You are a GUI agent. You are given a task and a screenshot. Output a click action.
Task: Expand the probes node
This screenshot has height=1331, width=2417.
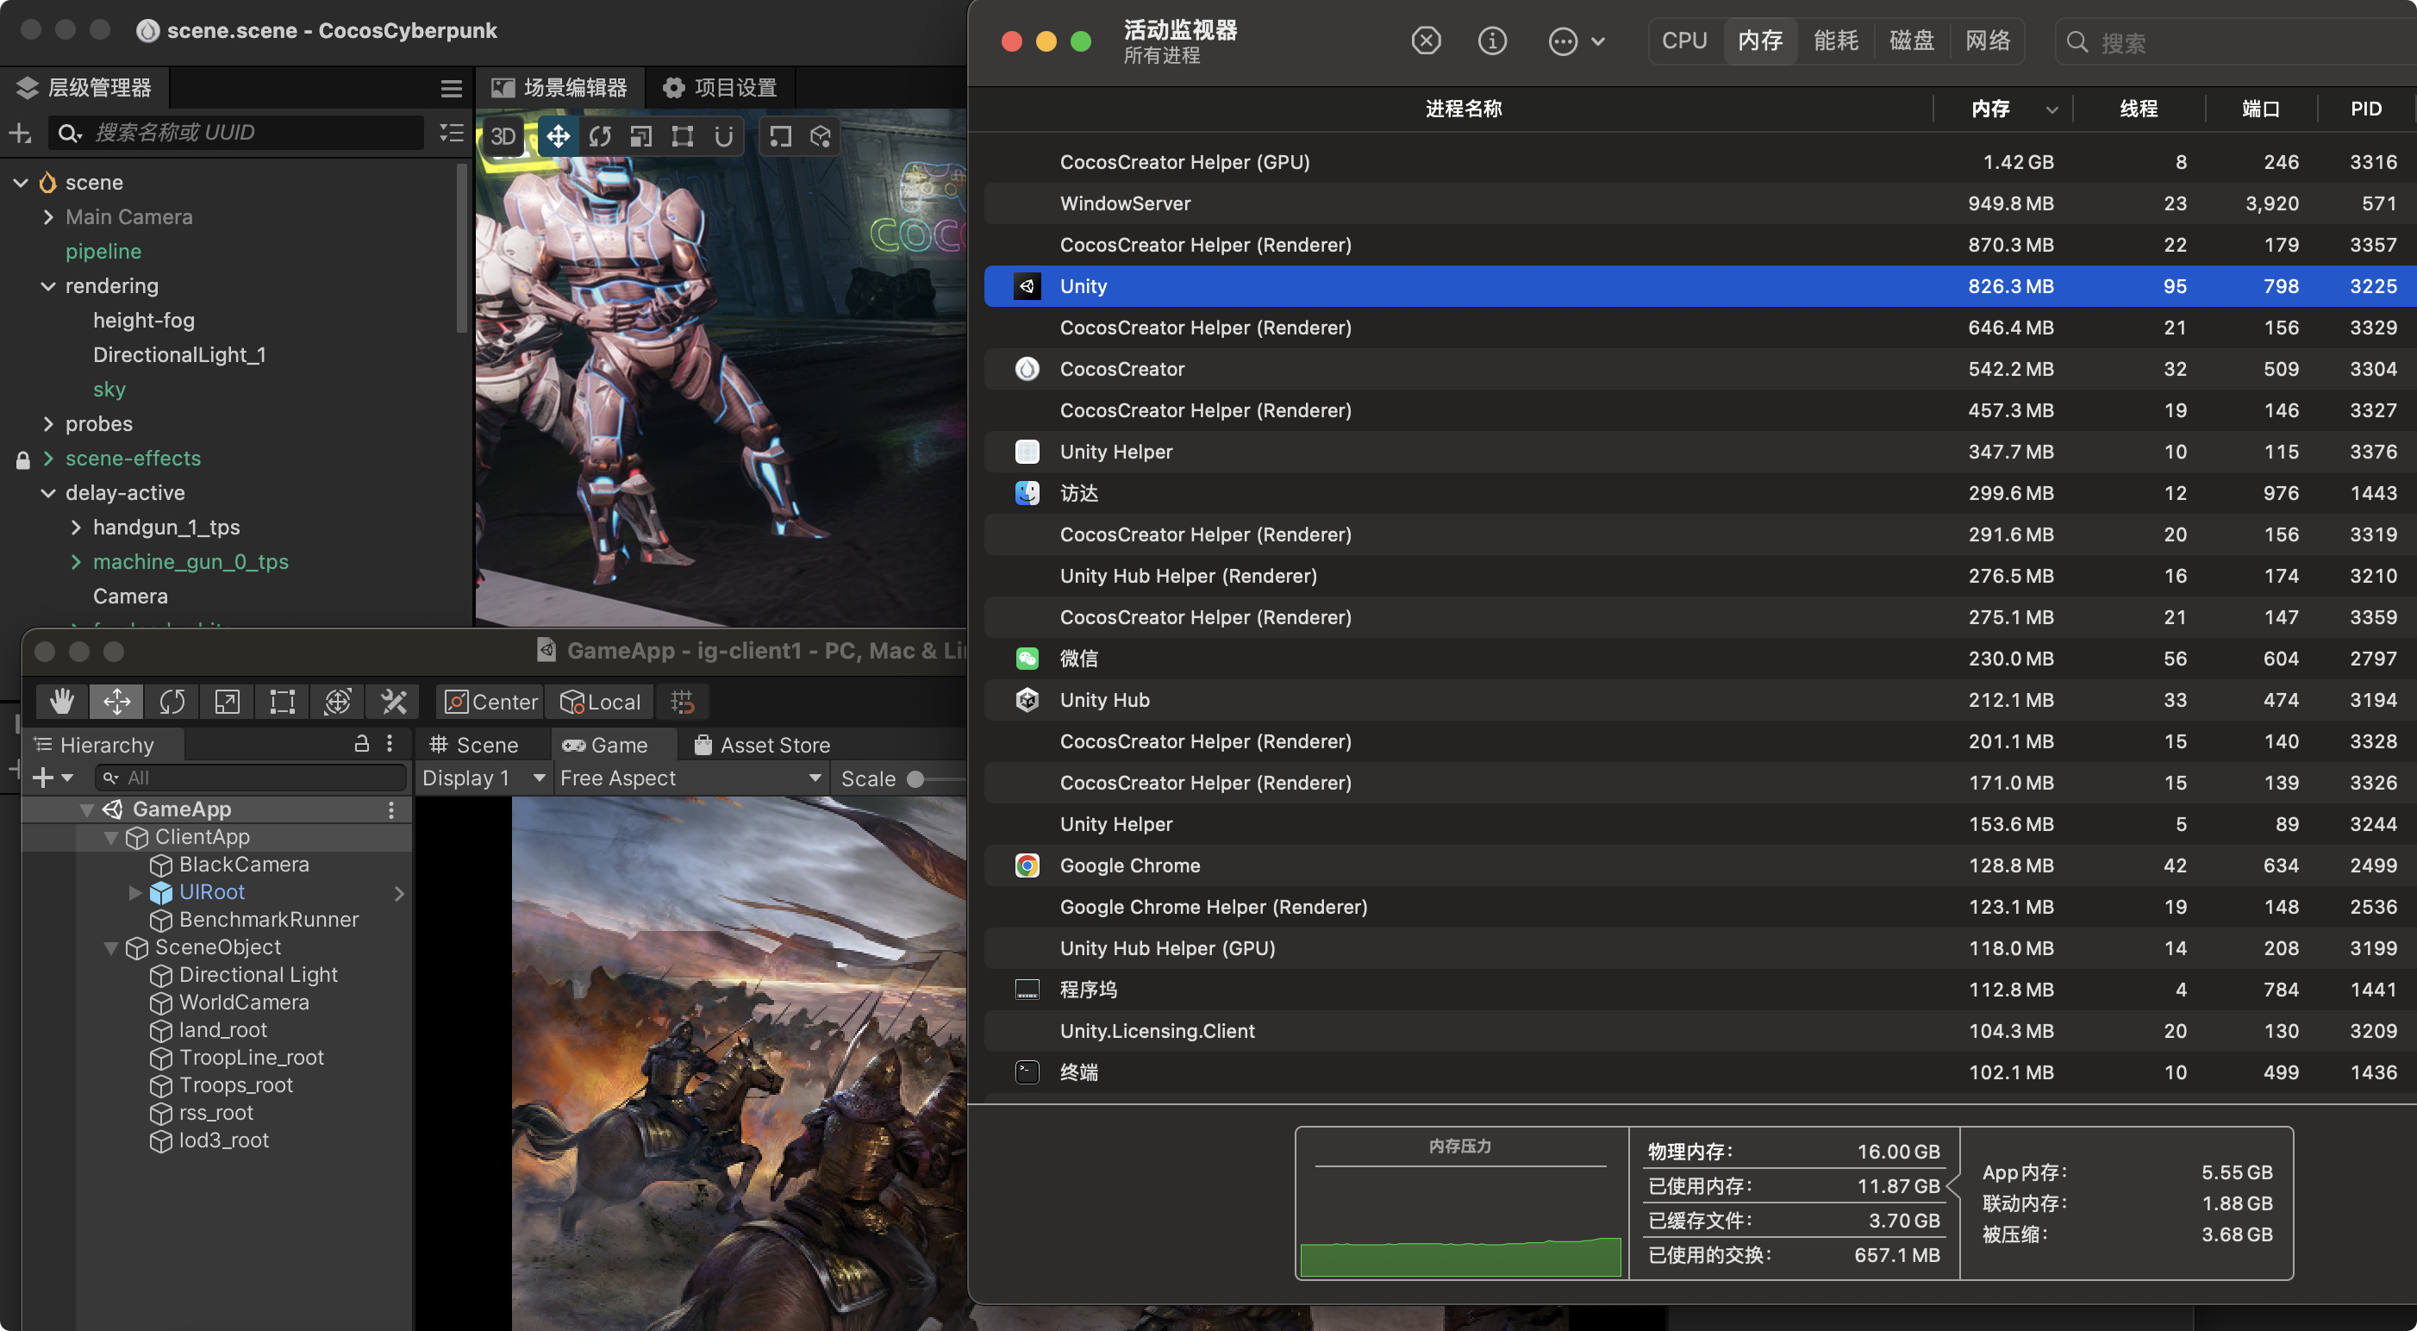pos(49,424)
